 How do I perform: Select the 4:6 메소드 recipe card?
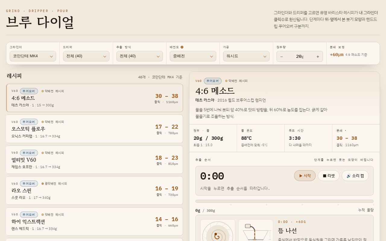click(x=94, y=98)
